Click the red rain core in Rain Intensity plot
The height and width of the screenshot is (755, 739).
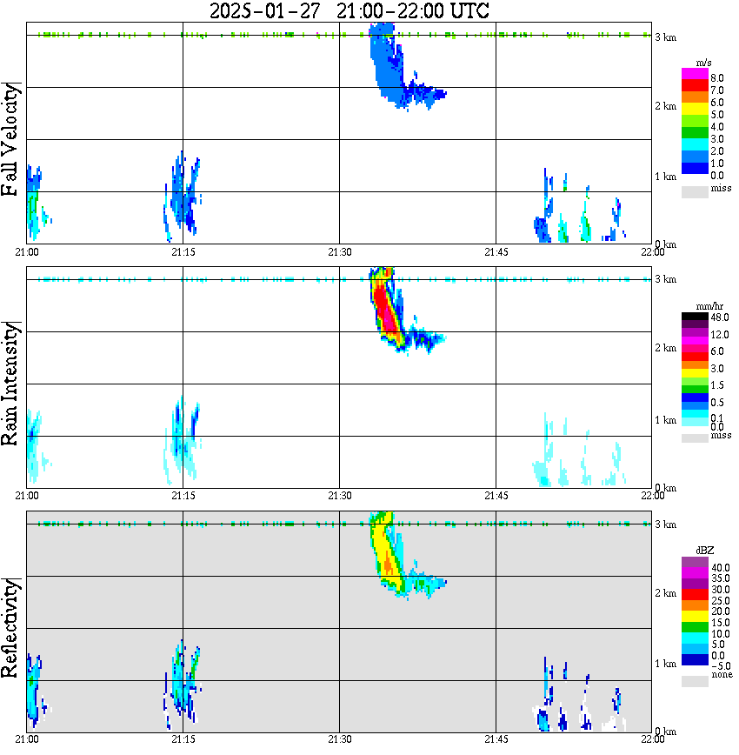tap(385, 309)
